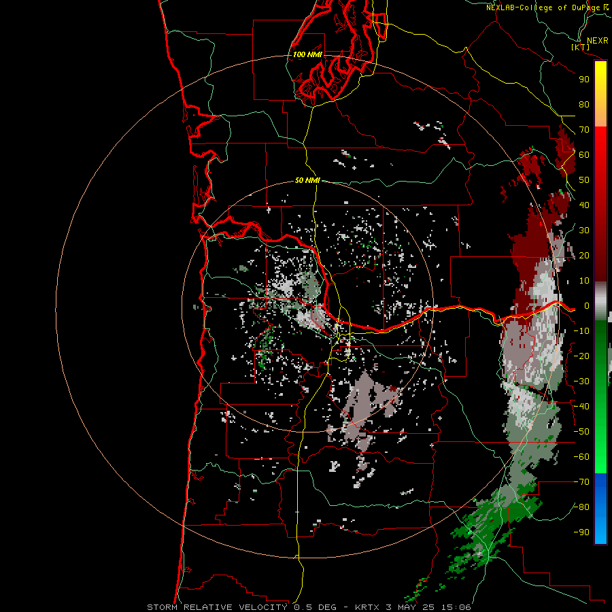The height and width of the screenshot is (612, 612).
Task: Click the Storm Relative Velocity caption at the bottom
Action: click(309, 607)
